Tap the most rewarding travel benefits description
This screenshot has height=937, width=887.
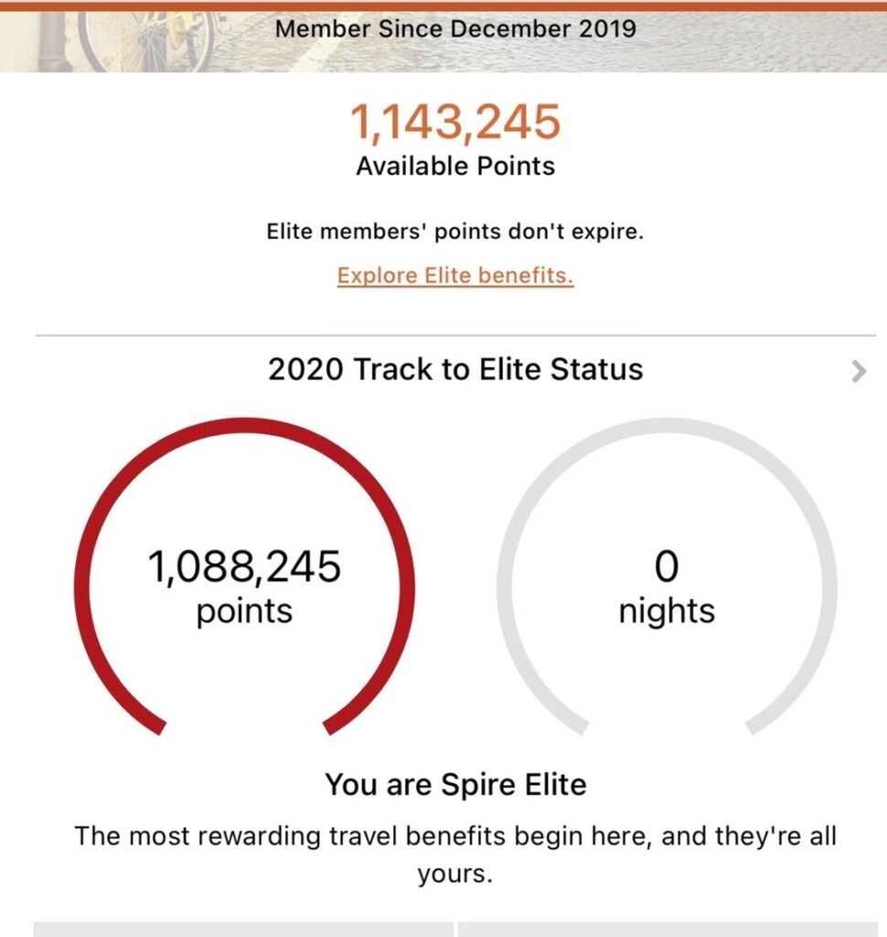[x=455, y=855]
